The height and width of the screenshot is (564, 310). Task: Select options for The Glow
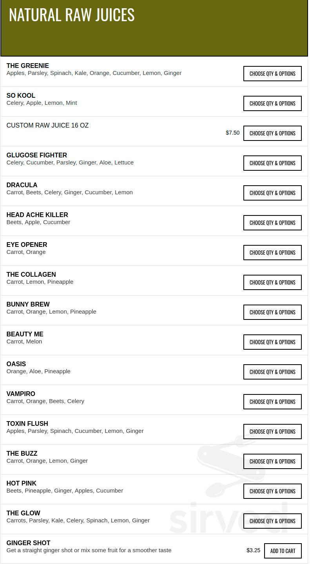[272, 521]
